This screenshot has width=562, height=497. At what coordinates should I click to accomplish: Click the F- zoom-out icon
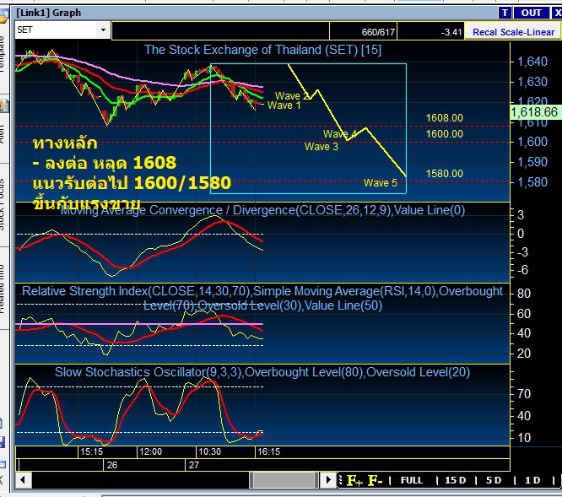(375, 480)
